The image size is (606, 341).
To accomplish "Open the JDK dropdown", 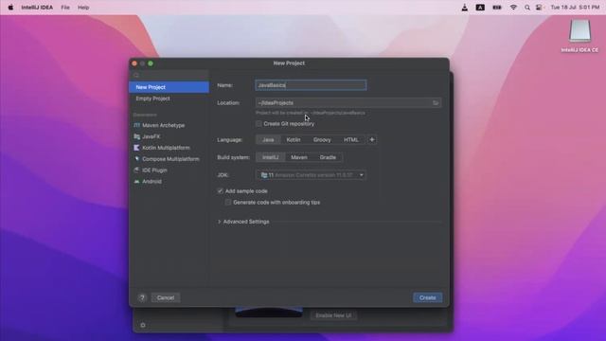I will 312,175.
